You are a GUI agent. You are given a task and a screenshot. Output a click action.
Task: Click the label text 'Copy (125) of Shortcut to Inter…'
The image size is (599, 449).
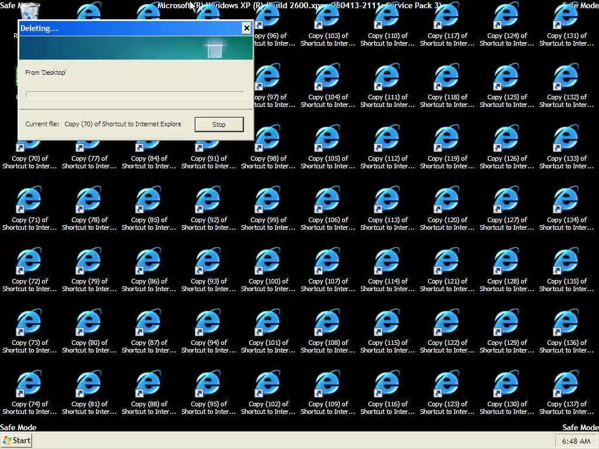click(x=506, y=101)
